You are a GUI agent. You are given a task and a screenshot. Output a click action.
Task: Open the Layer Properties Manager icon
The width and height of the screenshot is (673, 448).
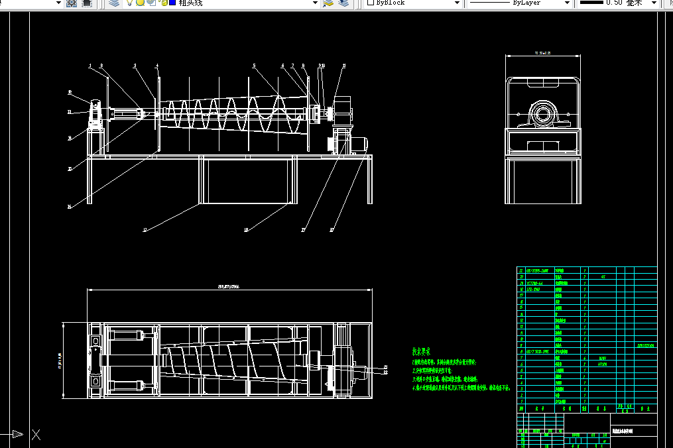click(114, 3)
